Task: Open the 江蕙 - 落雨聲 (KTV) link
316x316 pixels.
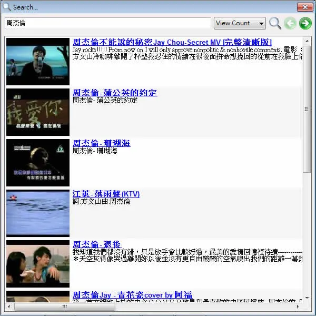Action: pos(106,194)
